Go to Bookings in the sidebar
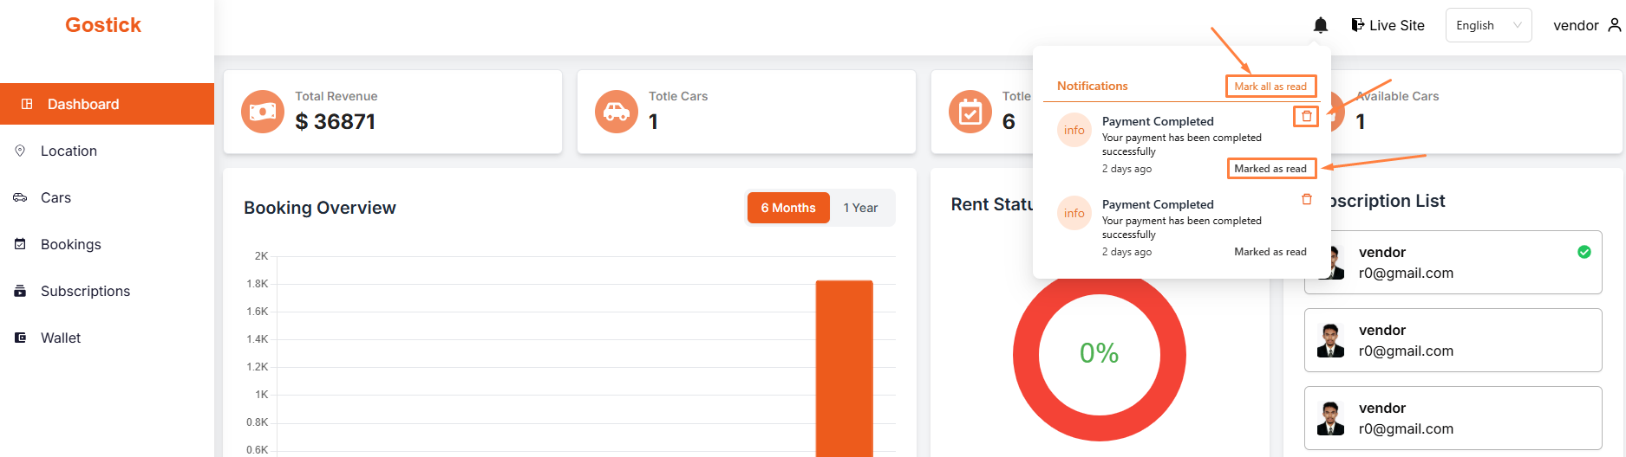1626x457 pixels. tap(71, 244)
